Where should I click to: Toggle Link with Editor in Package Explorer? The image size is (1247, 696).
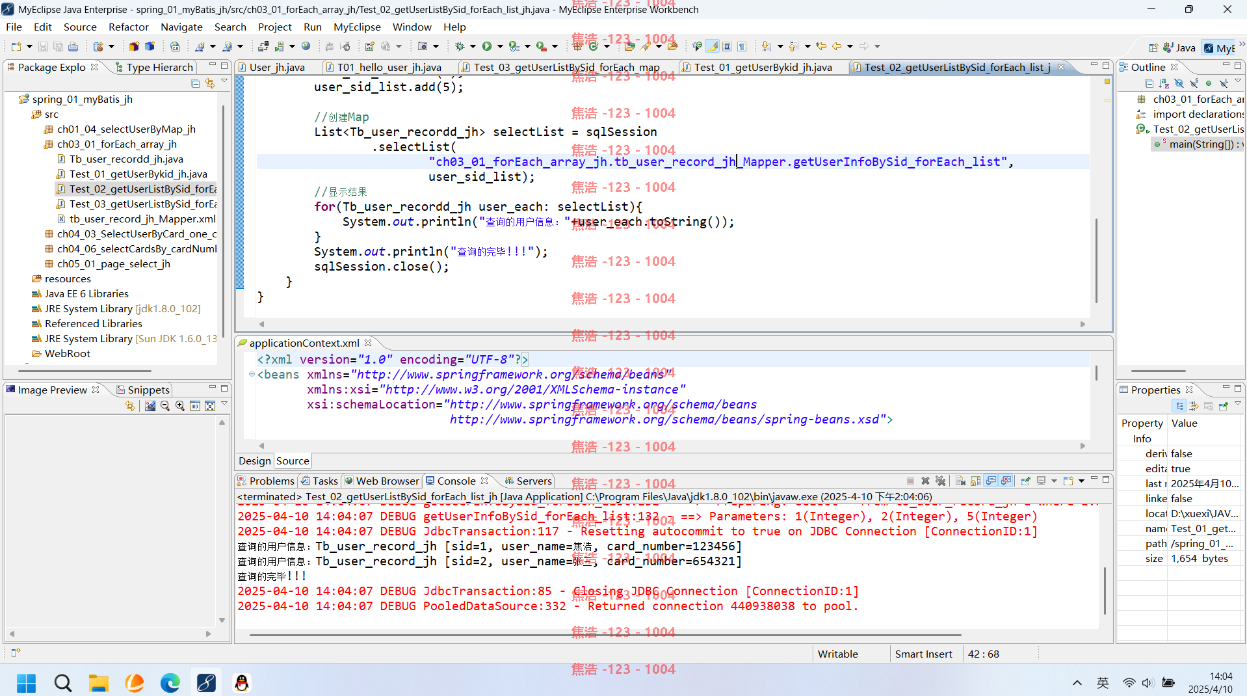pyautogui.click(x=209, y=83)
